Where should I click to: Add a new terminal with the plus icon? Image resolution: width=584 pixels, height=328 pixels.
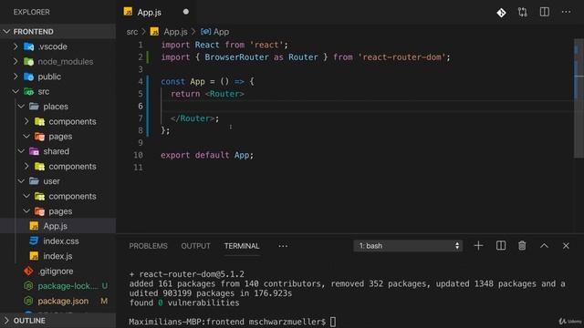(478, 245)
